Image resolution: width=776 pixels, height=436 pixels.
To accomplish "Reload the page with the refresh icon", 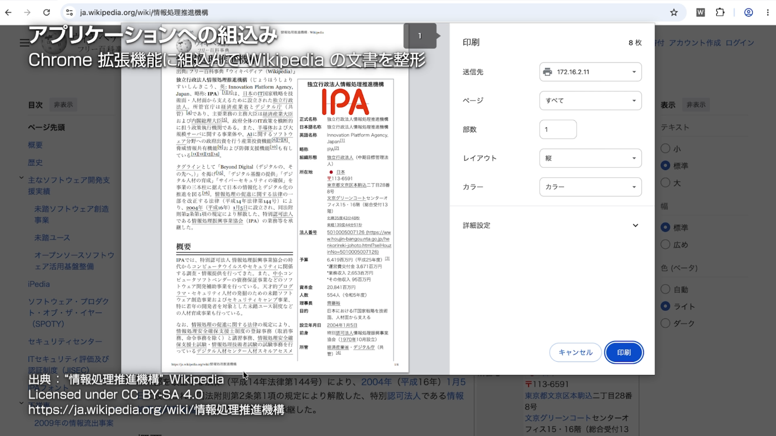I will click(47, 12).
